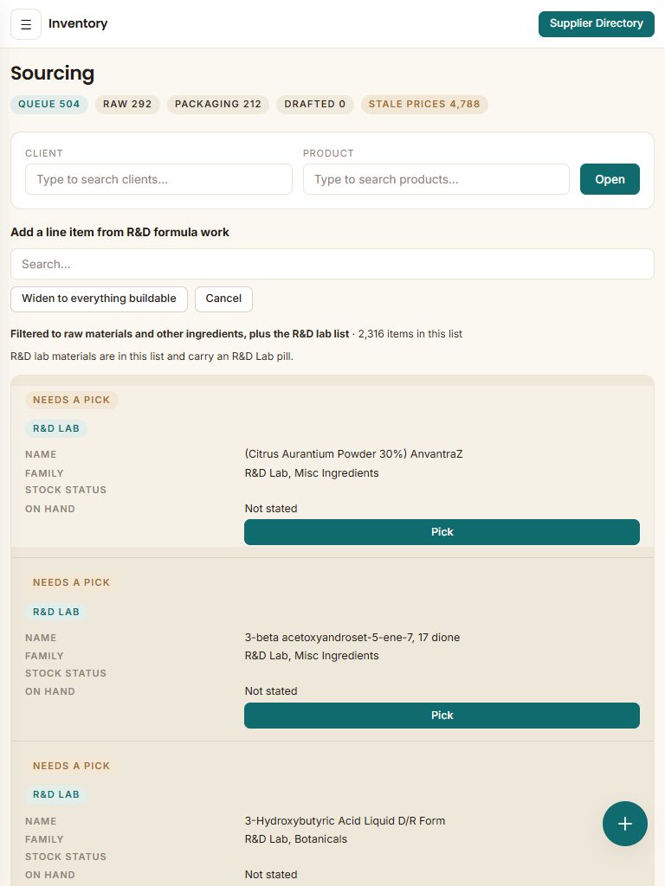The height and width of the screenshot is (886, 665).
Task: Show the DRAFTED 0 pill items
Action: 314,104
